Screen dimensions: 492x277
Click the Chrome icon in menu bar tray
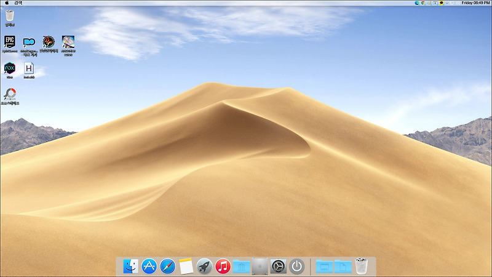tap(423, 3)
